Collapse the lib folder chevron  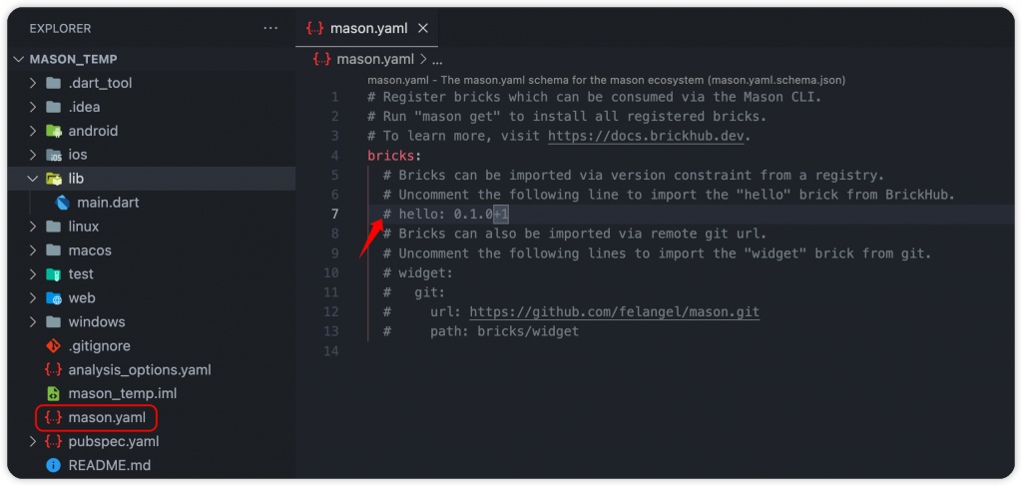[x=33, y=179]
